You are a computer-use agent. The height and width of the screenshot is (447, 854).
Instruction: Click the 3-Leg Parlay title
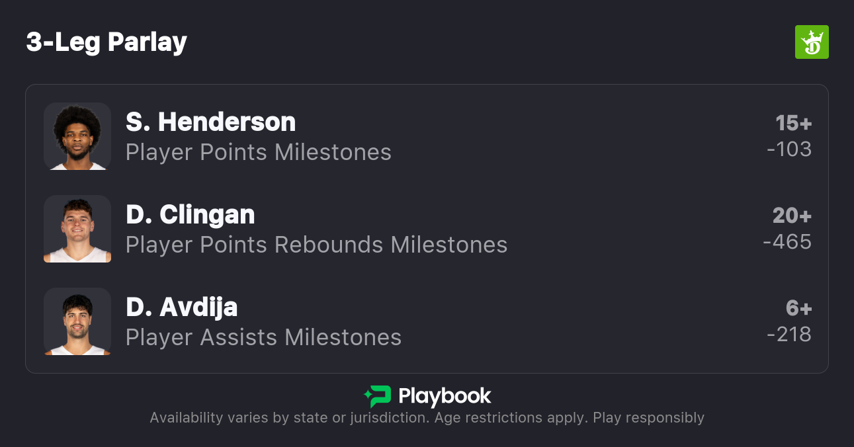tap(107, 42)
